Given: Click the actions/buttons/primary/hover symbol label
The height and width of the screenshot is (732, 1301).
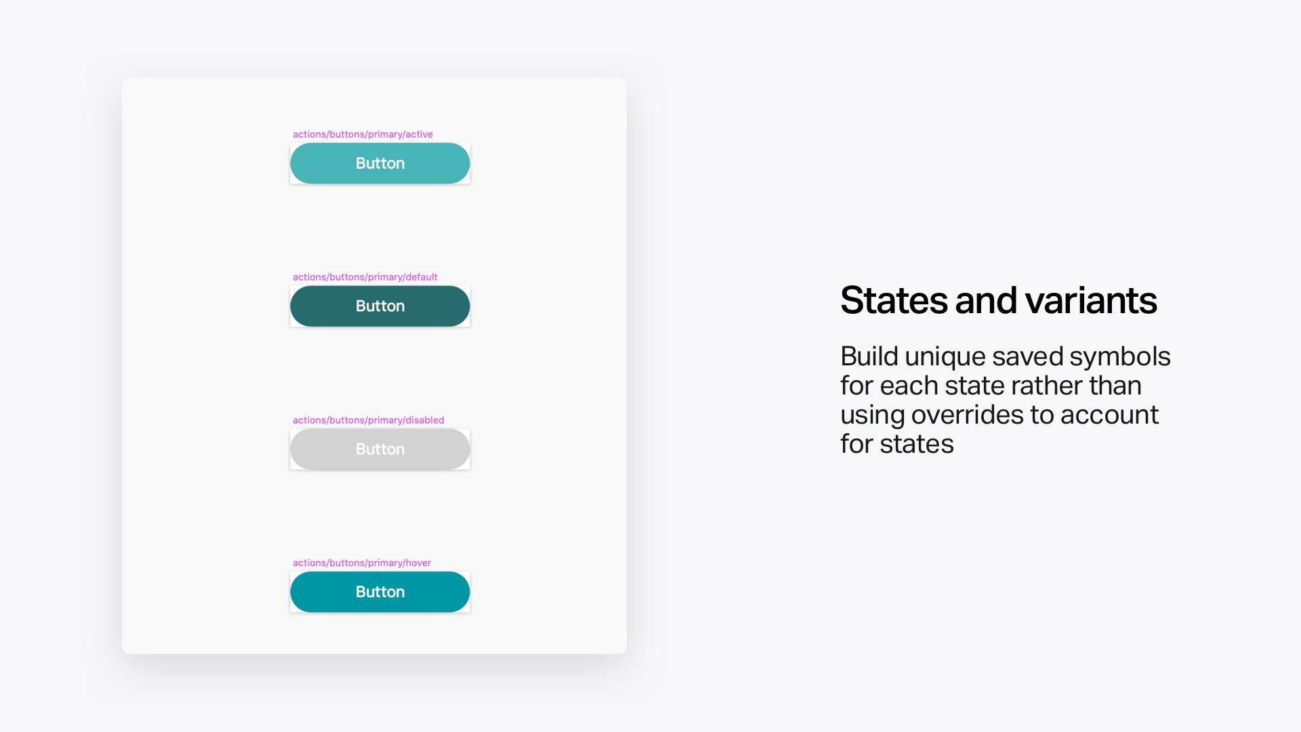Looking at the screenshot, I should (361, 563).
